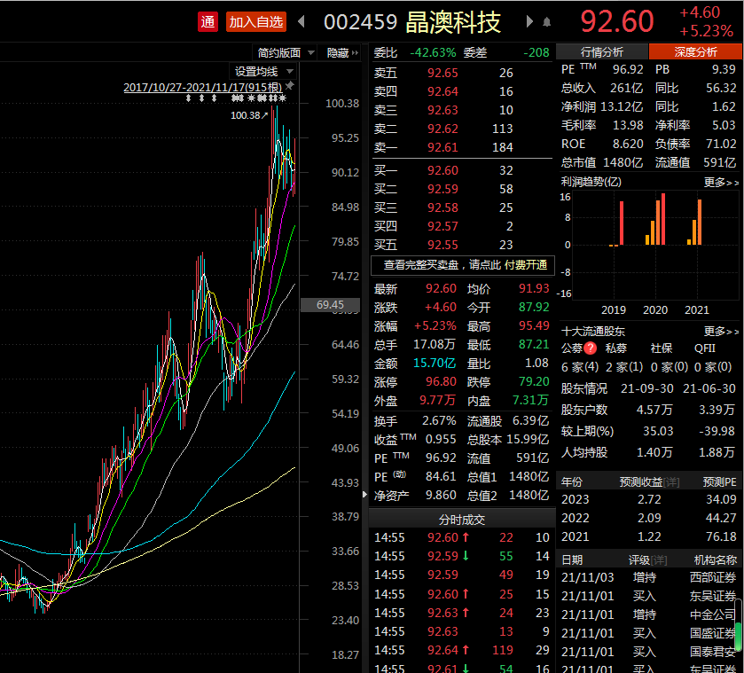The width and height of the screenshot is (744, 673).
Task: Click the pin icon near date range
Action: (290, 86)
